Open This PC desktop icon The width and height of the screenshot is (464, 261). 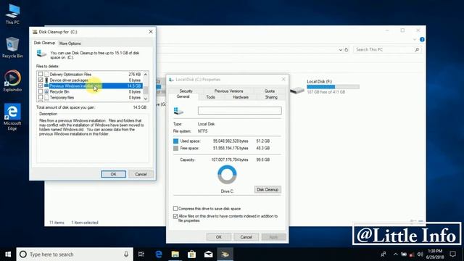click(x=12, y=14)
